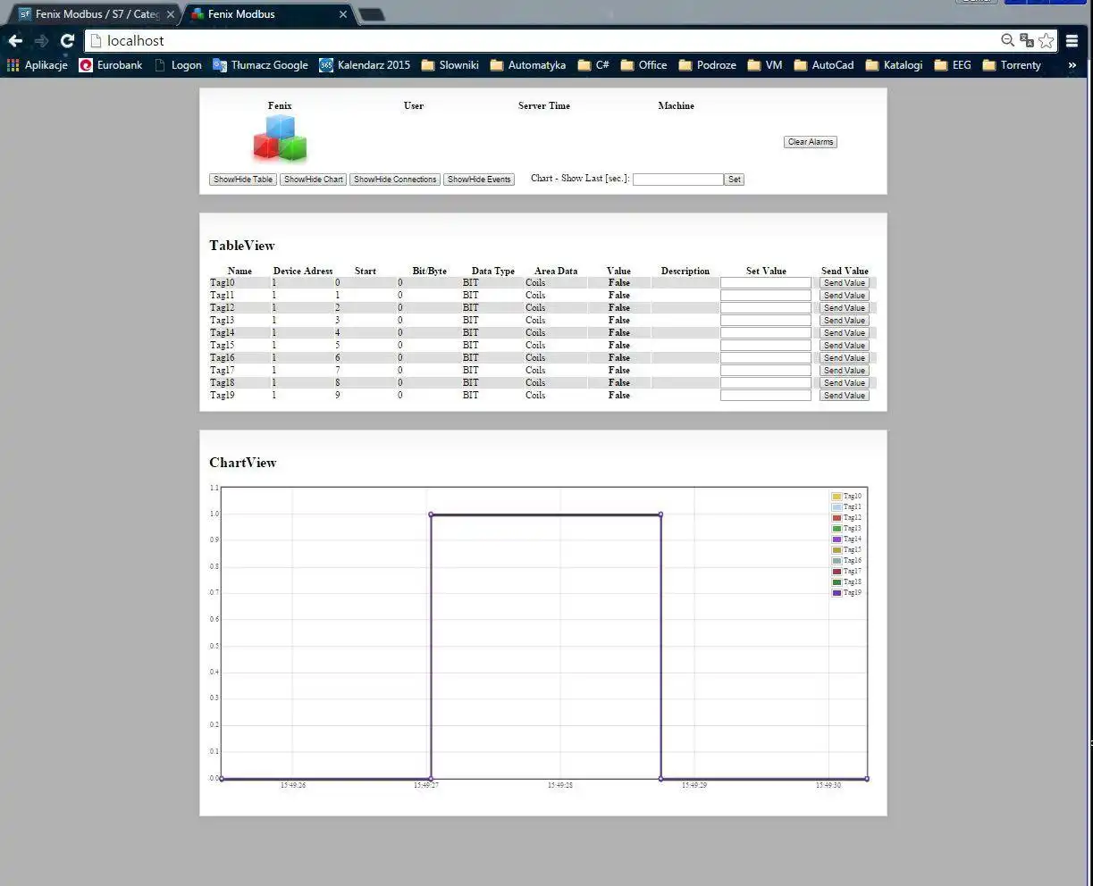Bookmark this page with the star icon
The height and width of the screenshot is (886, 1093).
point(1047,40)
